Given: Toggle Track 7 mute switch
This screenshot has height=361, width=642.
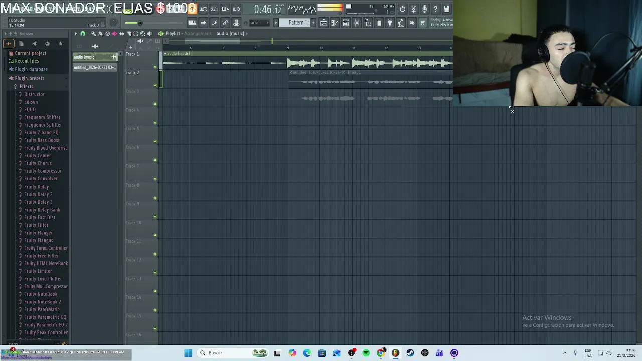Looking at the screenshot, I should click(x=155, y=179).
